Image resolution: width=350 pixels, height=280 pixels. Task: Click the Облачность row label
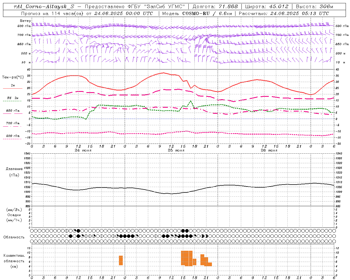tap(14, 237)
